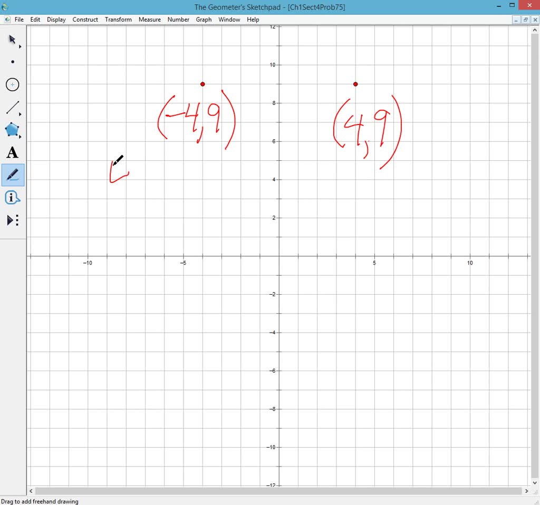Viewport: 540px width, 505px height.
Task: Select the Polygon tool
Action: point(12,130)
